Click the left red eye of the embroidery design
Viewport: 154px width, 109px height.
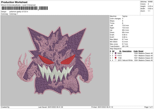tap(46, 60)
